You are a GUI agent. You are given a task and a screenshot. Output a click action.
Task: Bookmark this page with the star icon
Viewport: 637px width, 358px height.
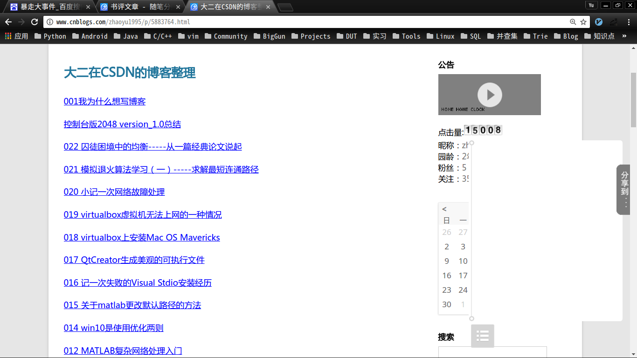coord(583,22)
